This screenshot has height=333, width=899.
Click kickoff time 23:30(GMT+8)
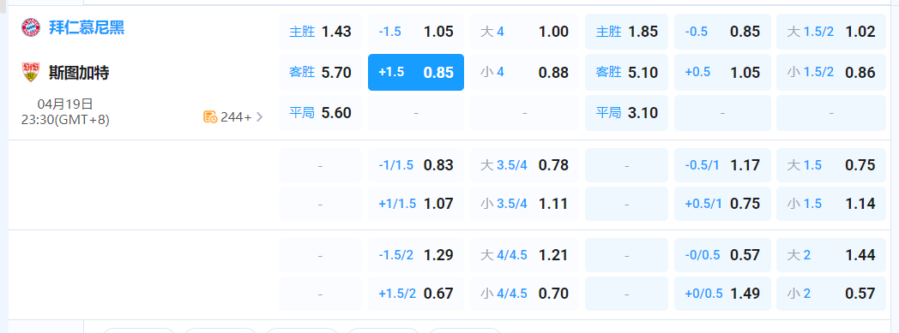(65, 120)
